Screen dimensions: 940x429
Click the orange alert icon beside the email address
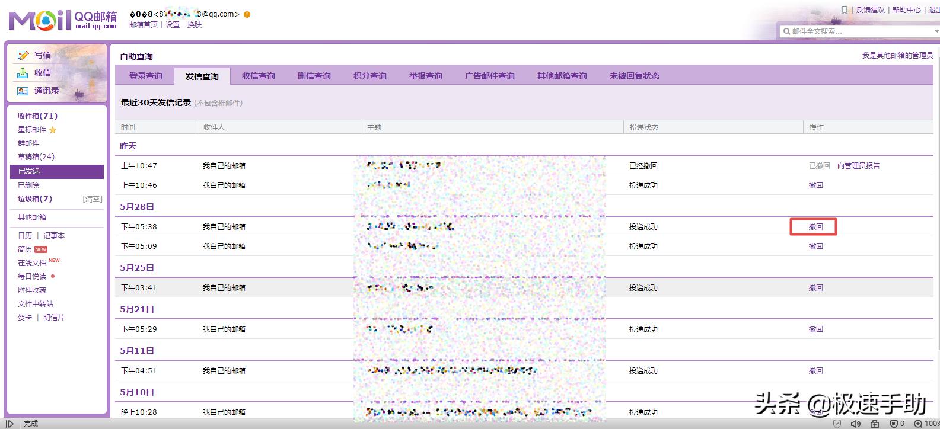click(247, 14)
